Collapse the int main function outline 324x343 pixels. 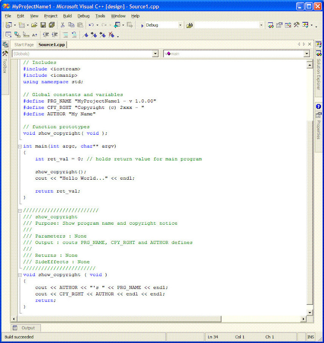coord(20,146)
